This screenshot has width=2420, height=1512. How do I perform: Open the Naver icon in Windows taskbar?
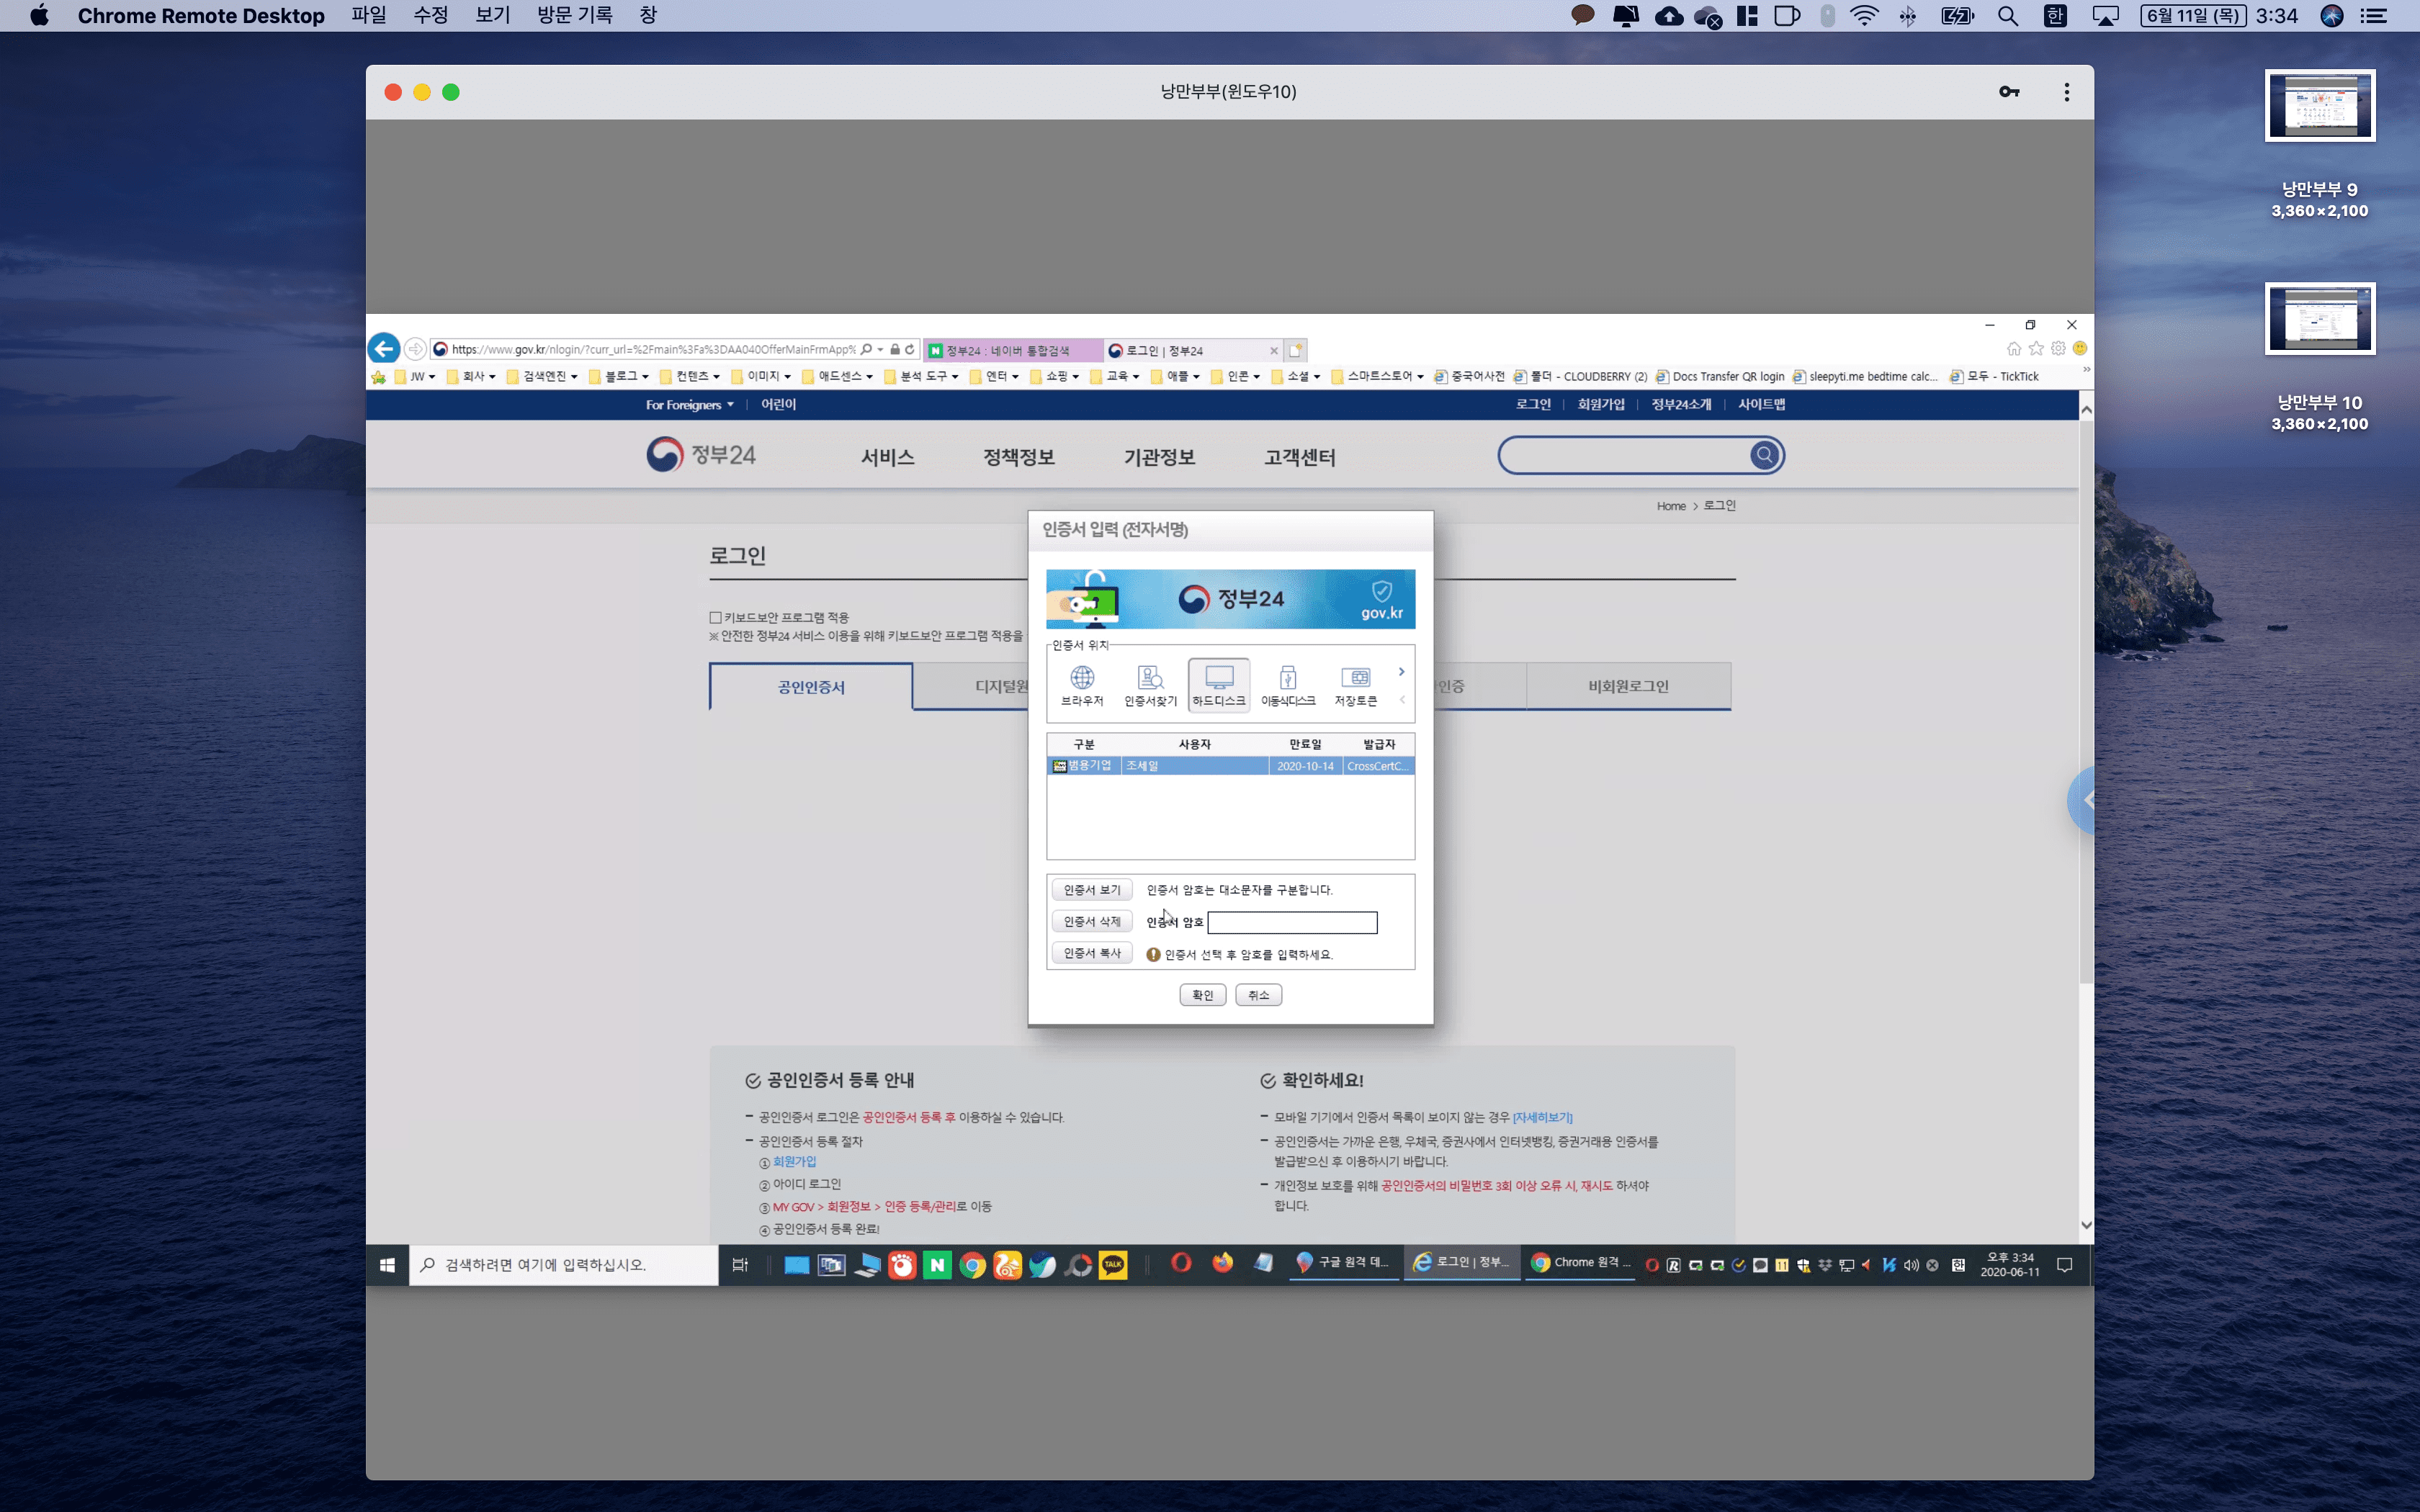tap(937, 1265)
